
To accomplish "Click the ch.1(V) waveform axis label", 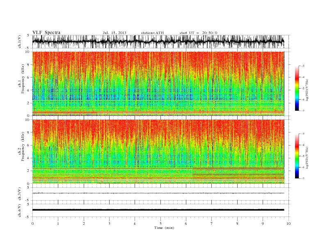I will point(20,41).
